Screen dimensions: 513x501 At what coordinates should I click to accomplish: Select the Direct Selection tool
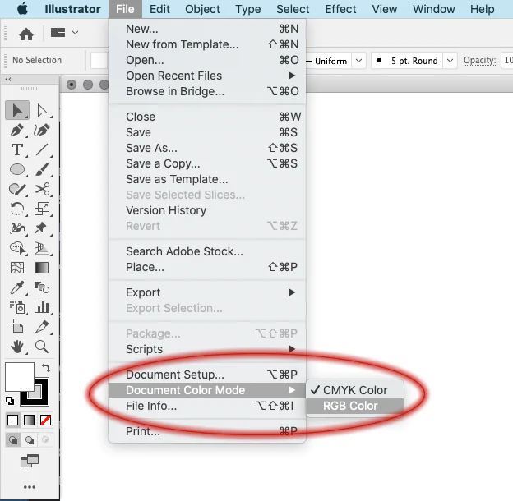coord(42,110)
